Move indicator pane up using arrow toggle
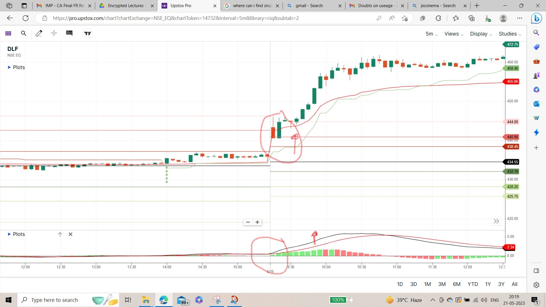Image resolution: width=546 pixels, height=307 pixels. (x=60, y=234)
